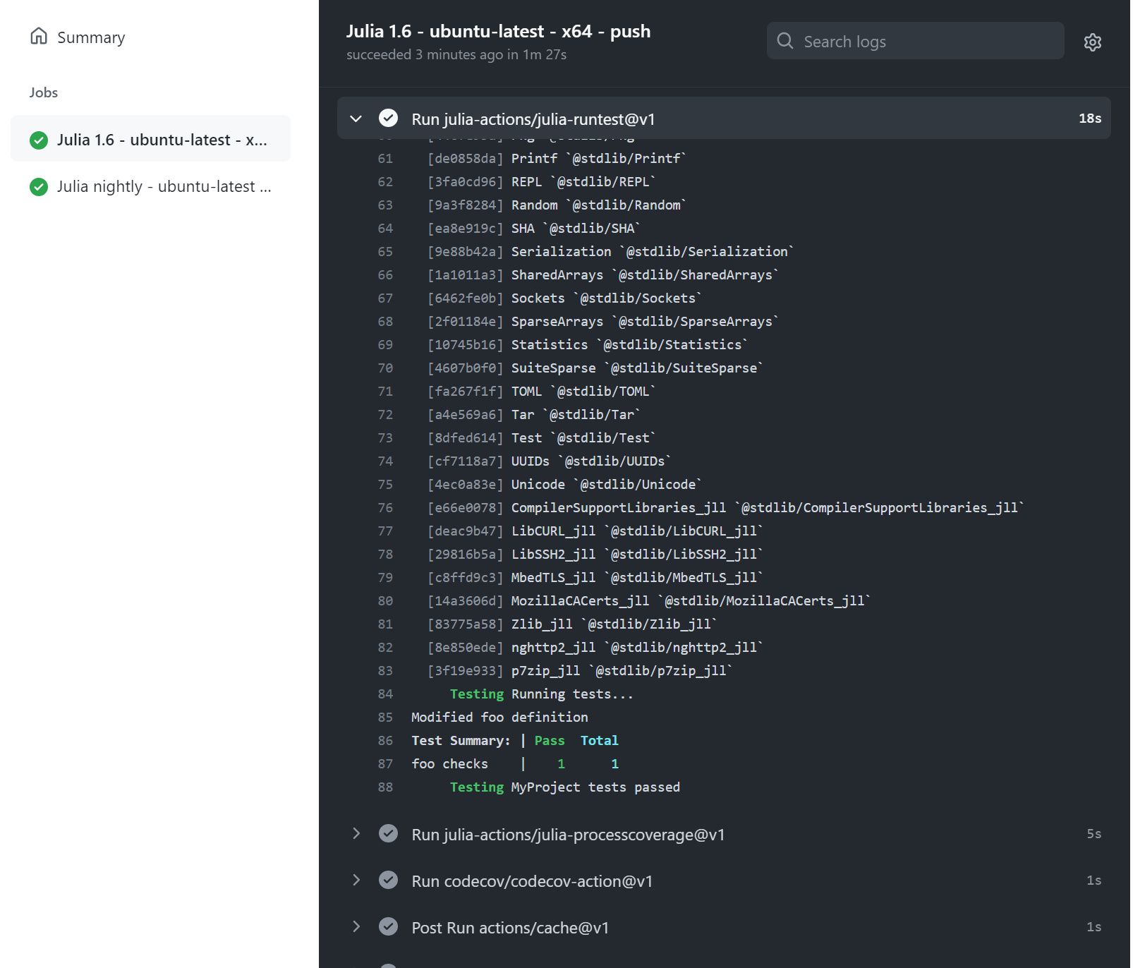This screenshot has height=968, width=1133.
Task: Open the log settings gear icon
Action: click(1092, 42)
